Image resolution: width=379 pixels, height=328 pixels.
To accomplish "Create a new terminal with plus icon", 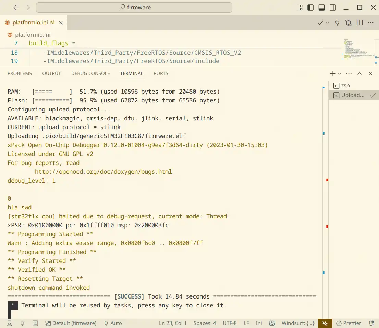I will [x=333, y=73].
